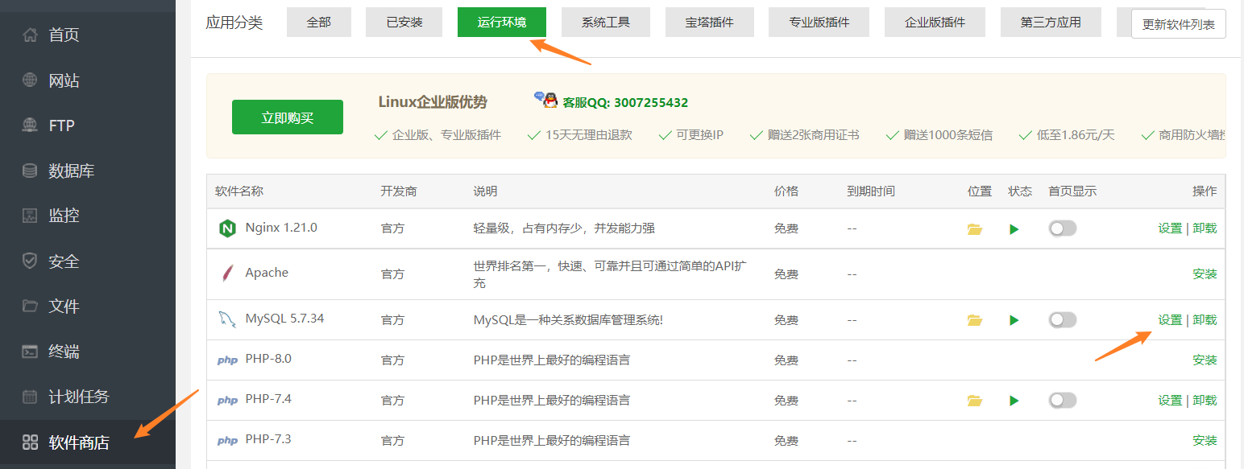Toggle MySQL homepage display switch

[1062, 319]
